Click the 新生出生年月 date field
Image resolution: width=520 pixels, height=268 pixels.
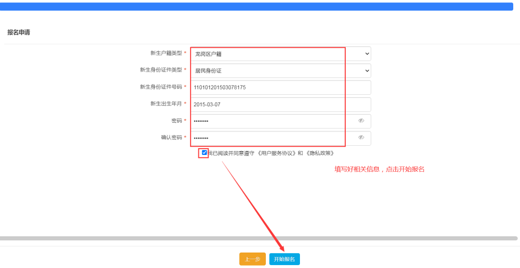click(x=281, y=104)
